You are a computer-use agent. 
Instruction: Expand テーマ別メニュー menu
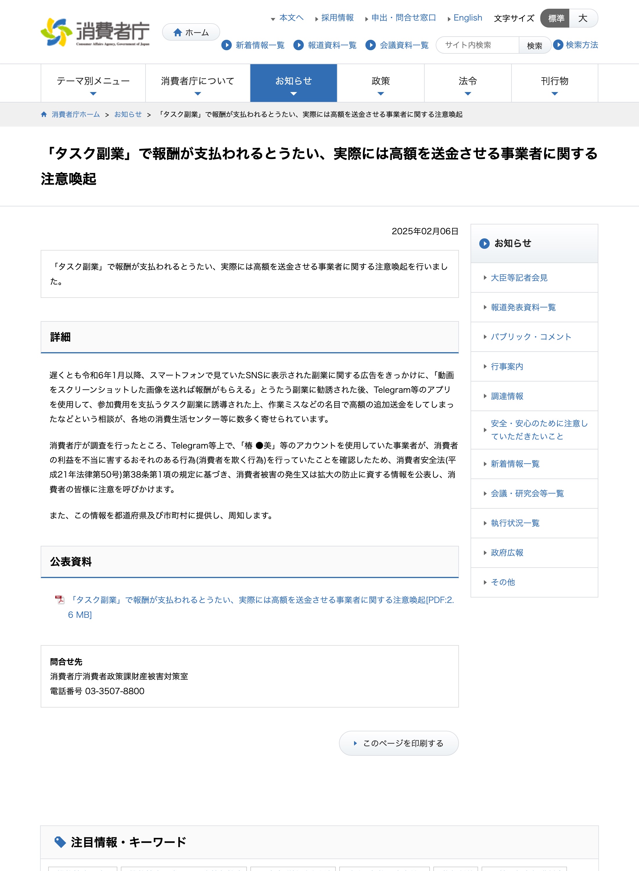point(93,83)
